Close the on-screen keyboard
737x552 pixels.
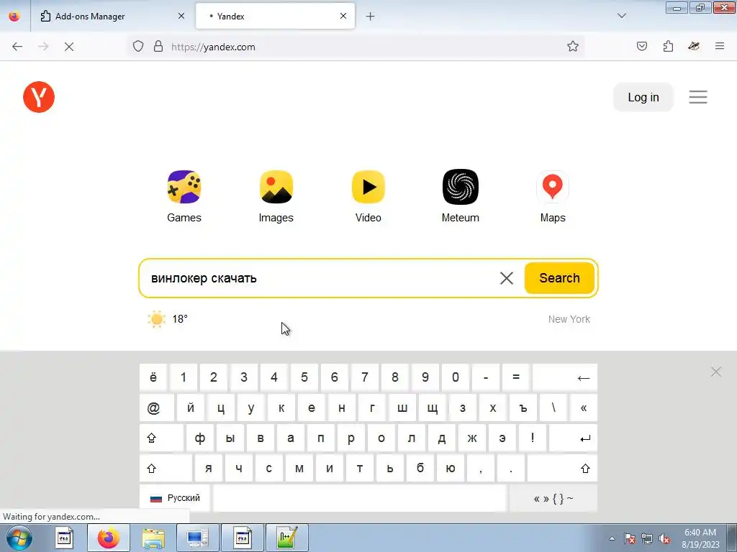(x=716, y=372)
